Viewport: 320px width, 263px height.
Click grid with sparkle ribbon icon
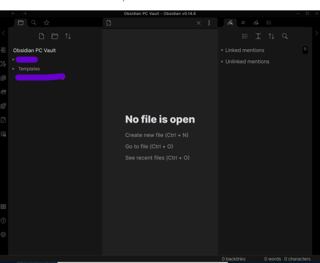pos(4,106)
